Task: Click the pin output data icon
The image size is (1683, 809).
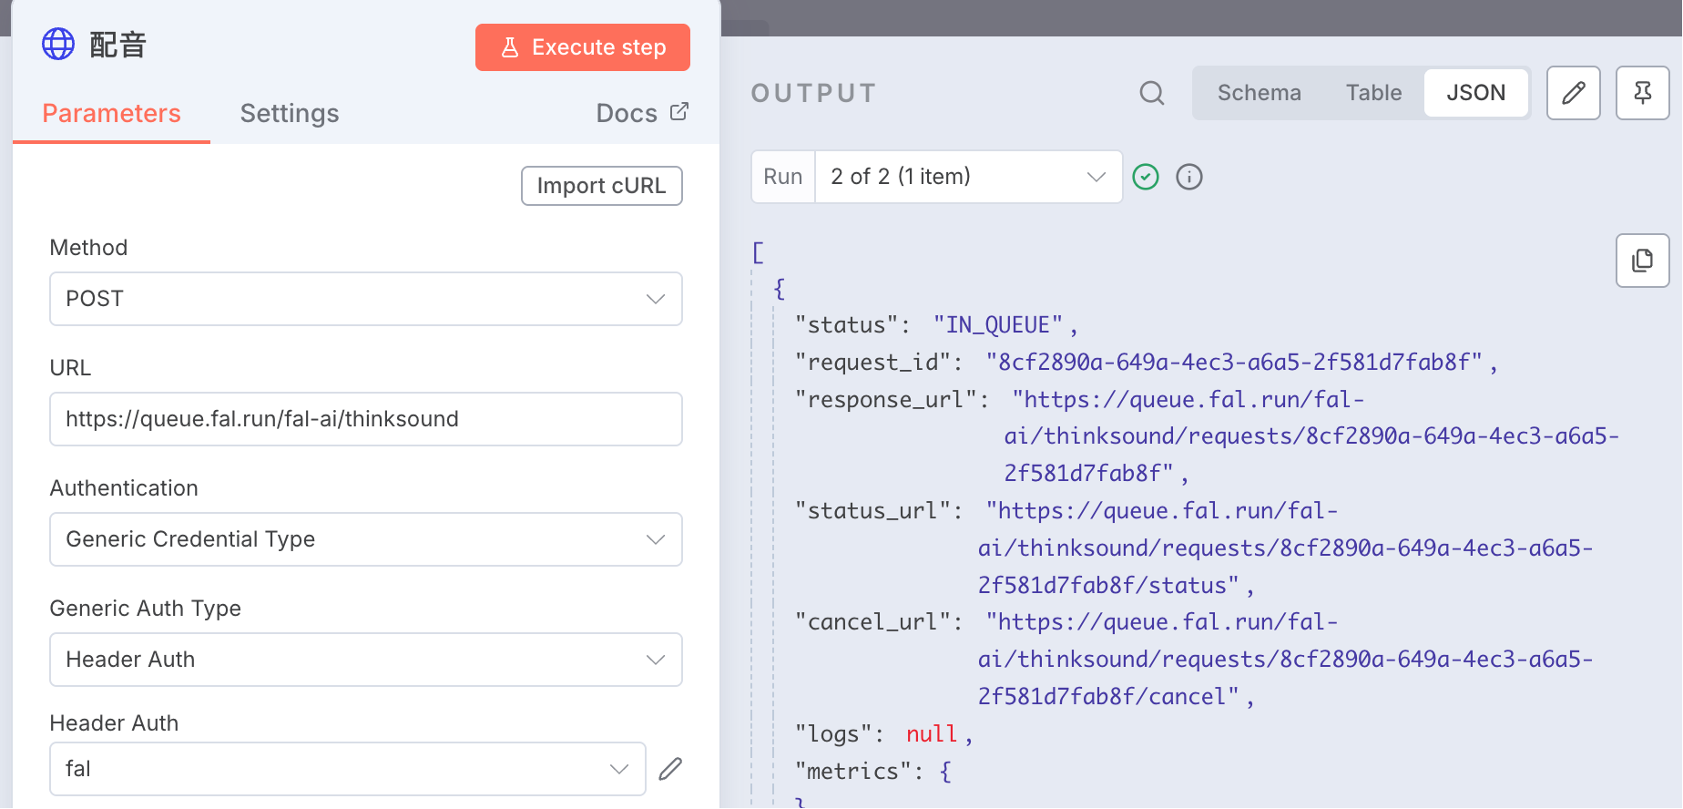Action: click(1643, 93)
